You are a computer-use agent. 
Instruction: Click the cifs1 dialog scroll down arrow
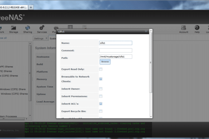point(151,117)
